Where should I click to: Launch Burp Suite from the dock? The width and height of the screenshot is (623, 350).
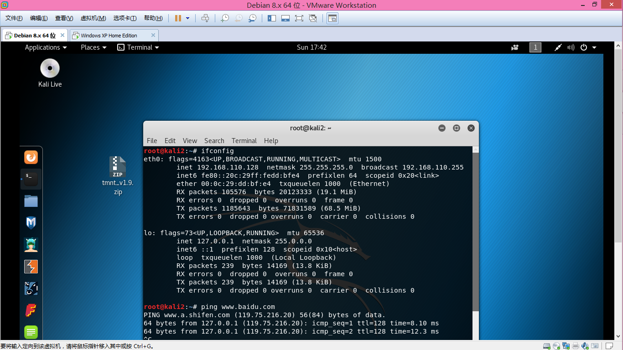(31, 267)
